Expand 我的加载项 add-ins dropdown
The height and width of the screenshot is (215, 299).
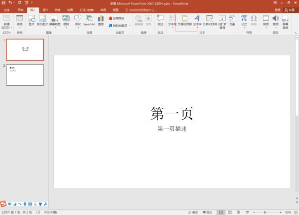coord(120,25)
